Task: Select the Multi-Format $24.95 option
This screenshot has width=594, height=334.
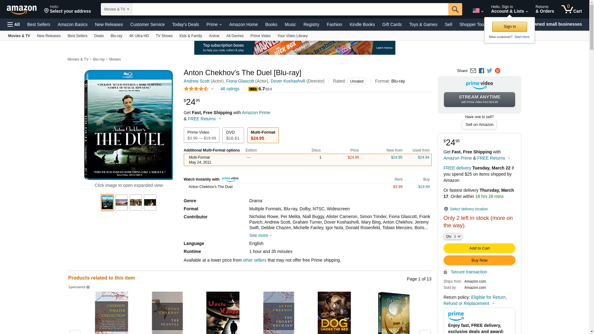Action: point(263,135)
